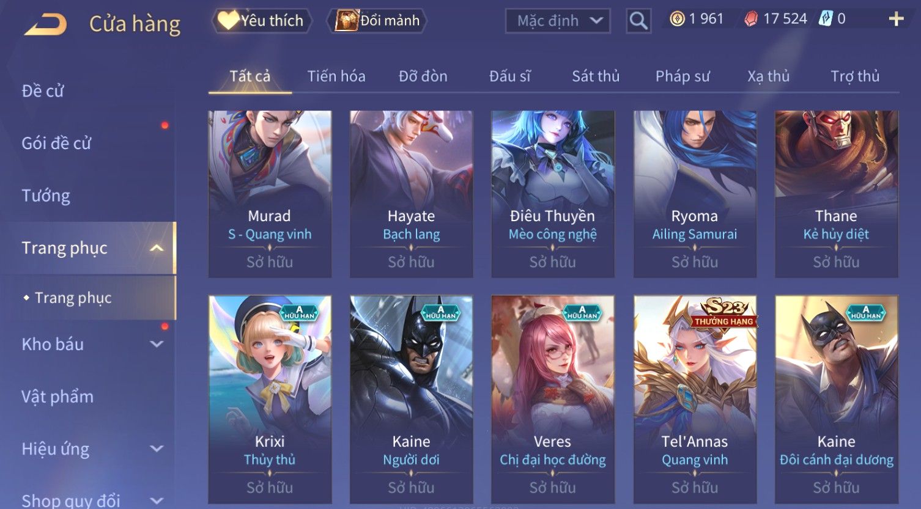Tap the blue voucher currency icon
The width and height of the screenshot is (921, 509).
(826, 19)
